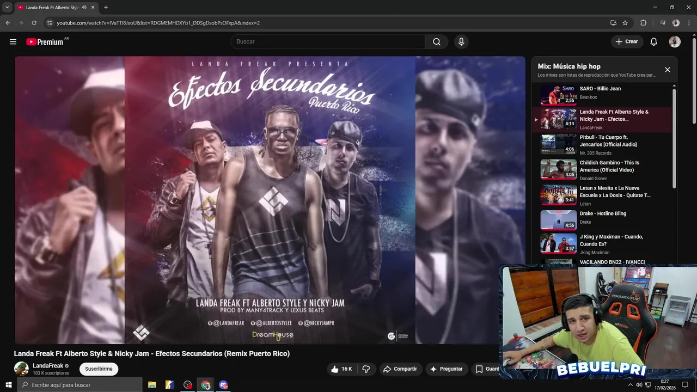Open Counter-Strike icon in taskbar
Image resolution: width=697 pixels, height=392 pixels.
(x=170, y=385)
